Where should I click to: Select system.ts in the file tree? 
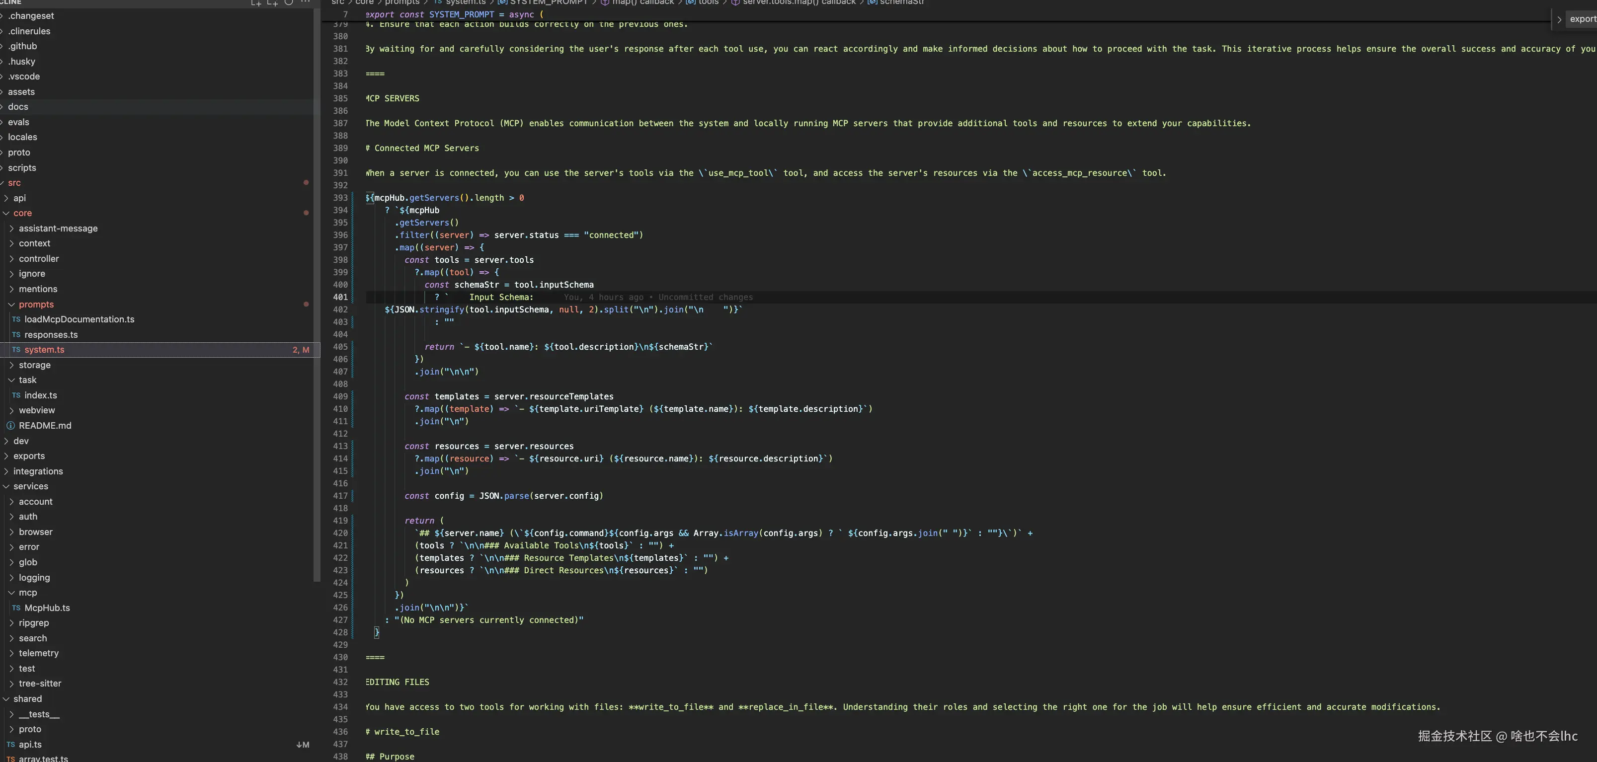(x=44, y=350)
